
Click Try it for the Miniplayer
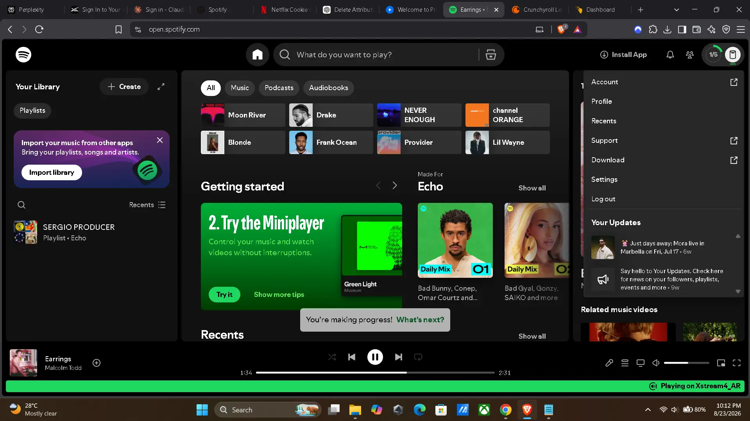pyautogui.click(x=224, y=295)
